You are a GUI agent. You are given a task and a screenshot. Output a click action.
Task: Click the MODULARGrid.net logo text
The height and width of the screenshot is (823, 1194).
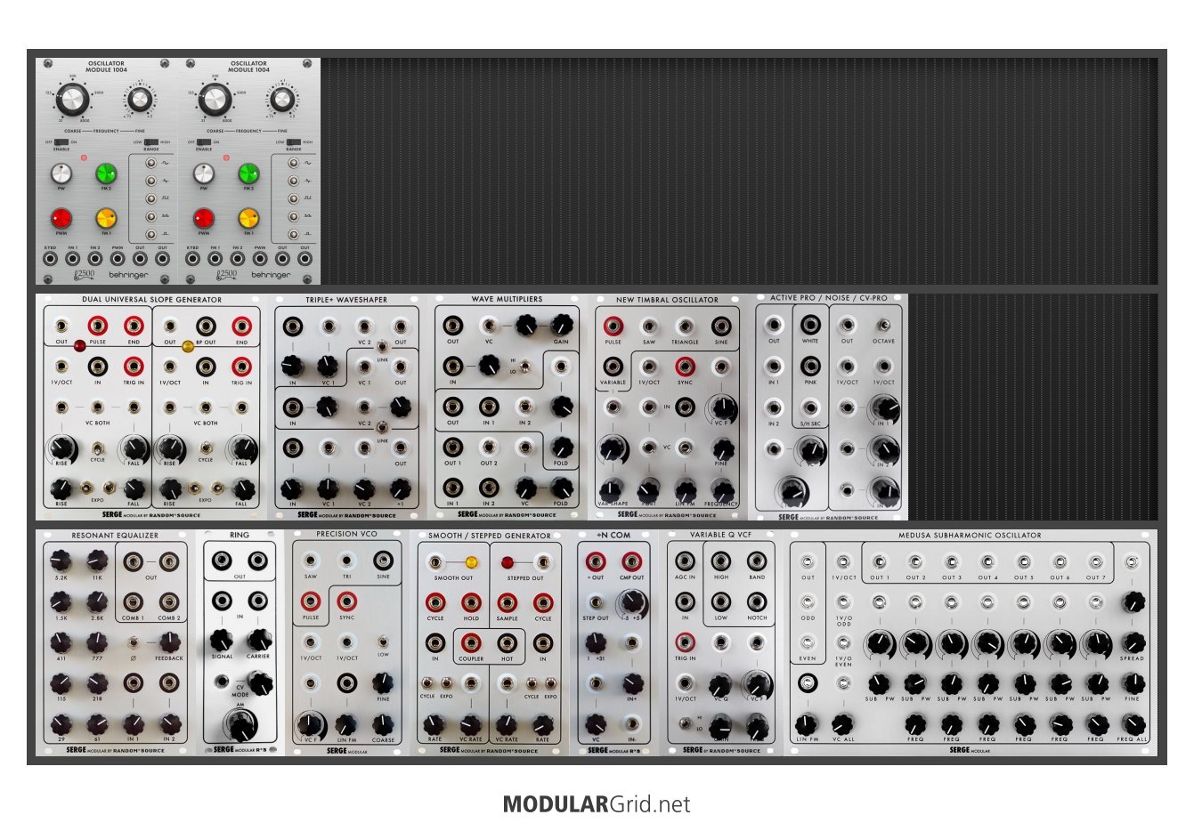click(x=597, y=804)
